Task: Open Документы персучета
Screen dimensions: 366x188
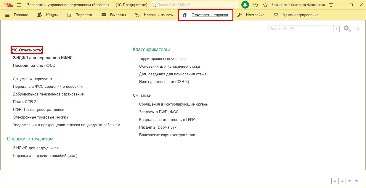Action: click(32, 79)
